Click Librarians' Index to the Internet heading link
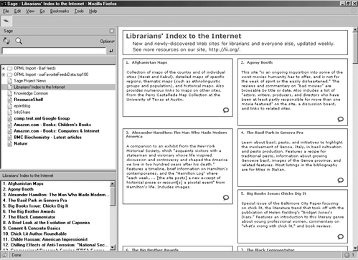358x260 pixels. click(184, 36)
